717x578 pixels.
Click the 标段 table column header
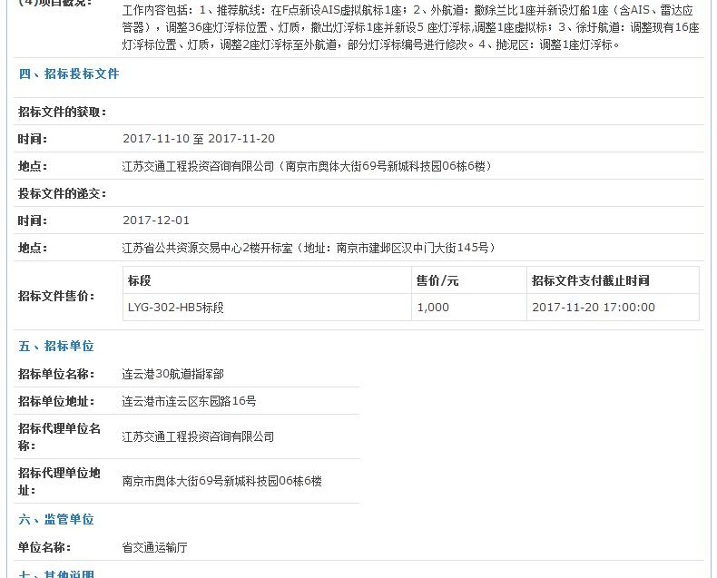tap(140, 281)
